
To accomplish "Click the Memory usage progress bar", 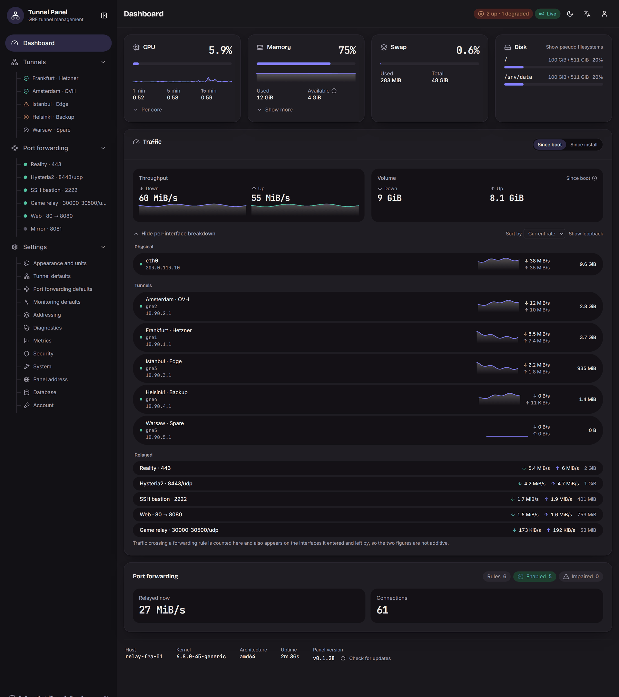I will click(306, 64).
